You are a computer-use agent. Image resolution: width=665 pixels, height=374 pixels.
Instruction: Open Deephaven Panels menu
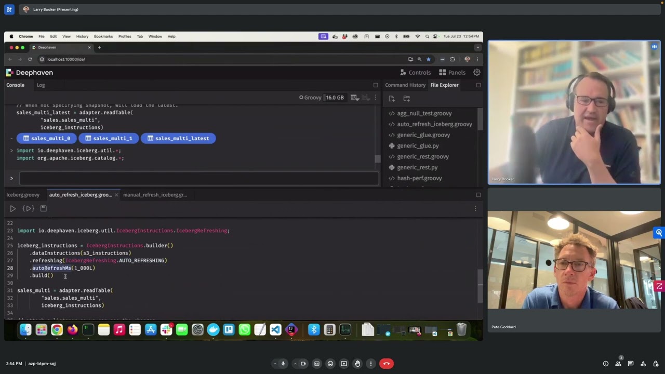tap(452, 73)
